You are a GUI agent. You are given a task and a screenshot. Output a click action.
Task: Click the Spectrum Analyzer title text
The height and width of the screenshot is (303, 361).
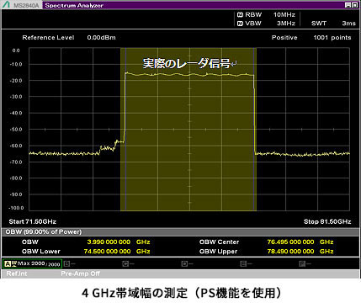coord(74,5)
